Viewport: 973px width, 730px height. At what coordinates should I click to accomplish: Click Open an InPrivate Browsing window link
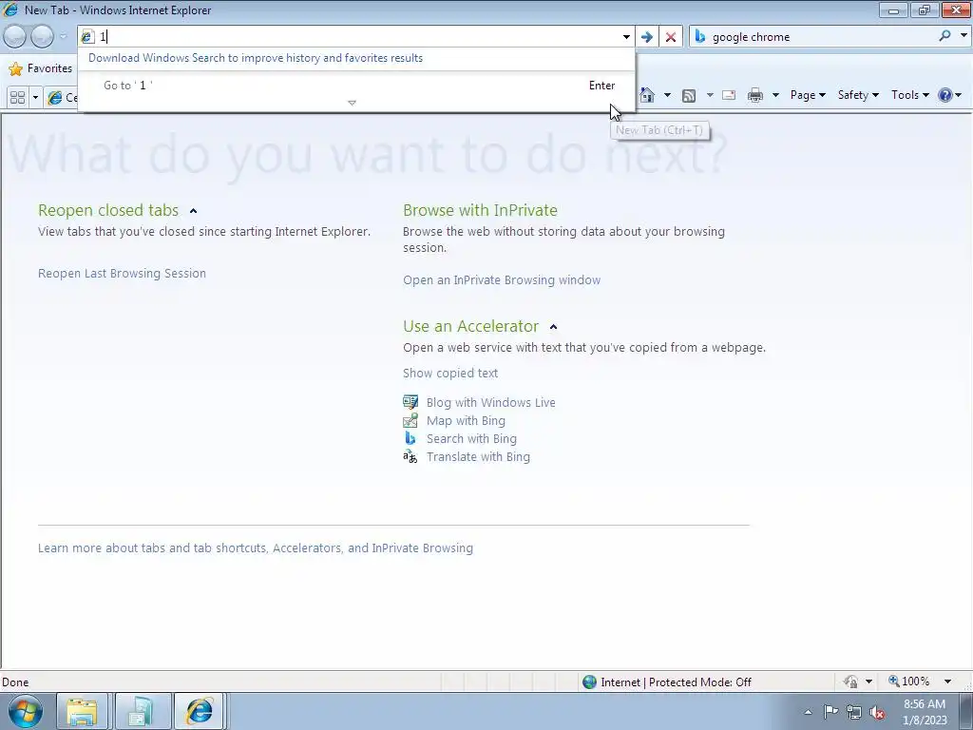click(502, 280)
